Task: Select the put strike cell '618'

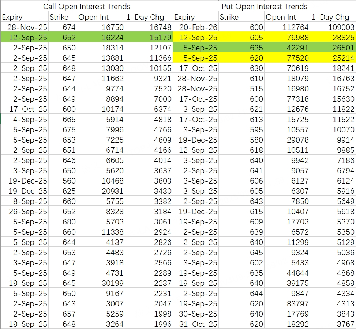Action: pos(241,150)
